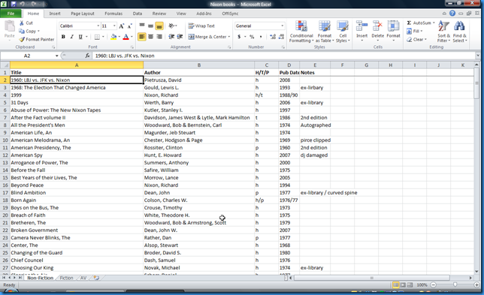Switch to the Page Layout tab

coord(83,14)
